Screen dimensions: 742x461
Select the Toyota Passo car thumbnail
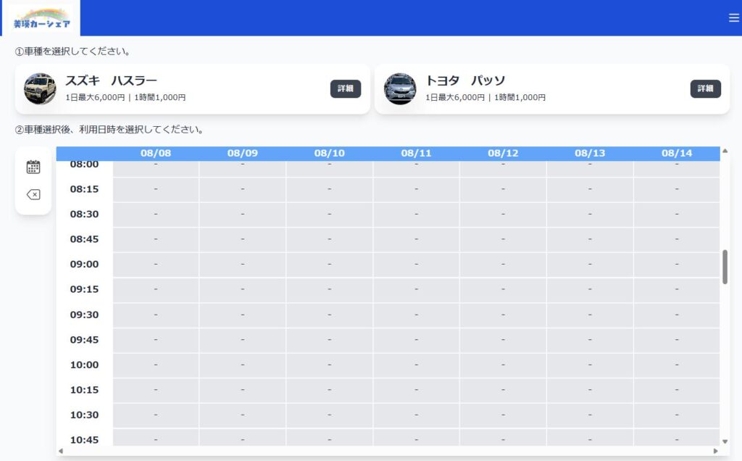(x=400, y=88)
